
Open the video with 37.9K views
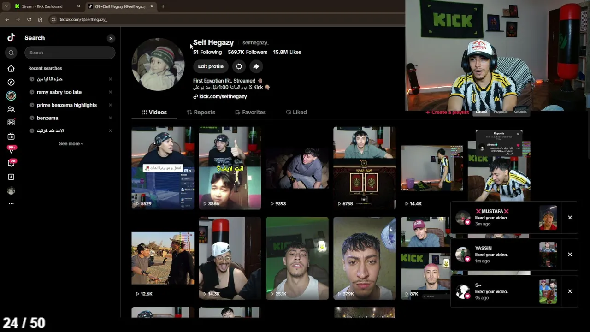(x=365, y=258)
